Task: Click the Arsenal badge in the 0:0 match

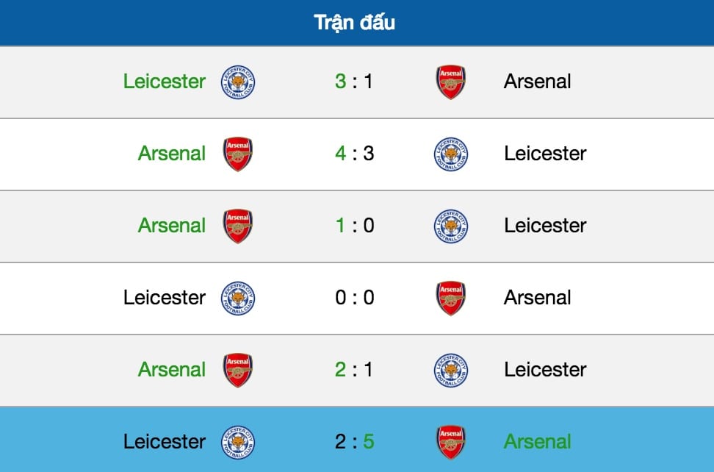Action: click(450, 298)
